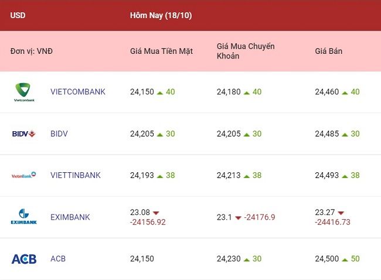The image size is (381, 280).
Task: Click the Giá Mua Tiền Mặt column header
Action: (161, 51)
